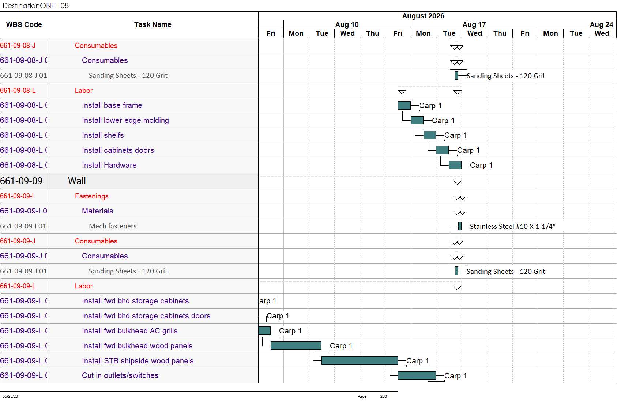Click the WBS Code column header
This screenshot has height=401, width=617.
tap(24, 25)
